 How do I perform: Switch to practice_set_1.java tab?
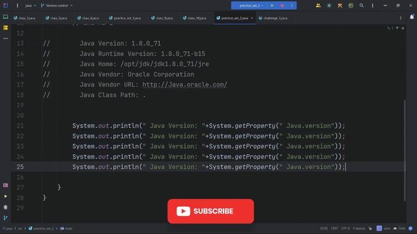[124, 18]
